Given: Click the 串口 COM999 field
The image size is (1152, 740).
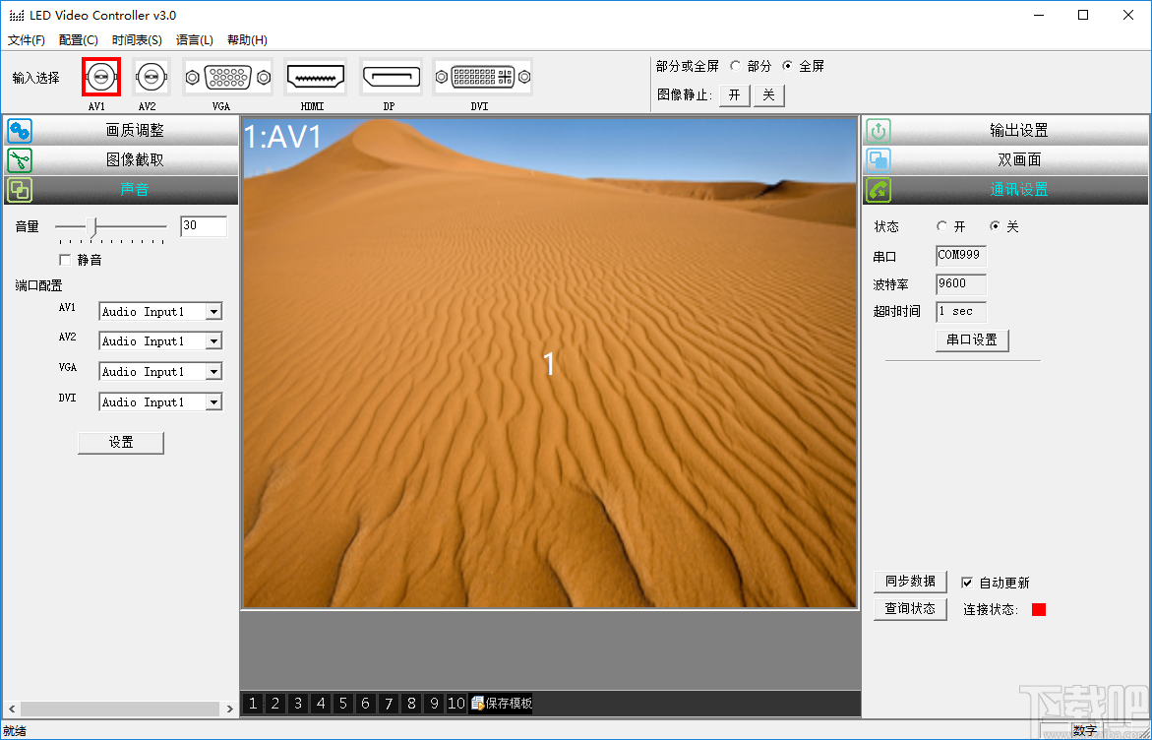Looking at the screenshot, I should click(x=961, y=256).
